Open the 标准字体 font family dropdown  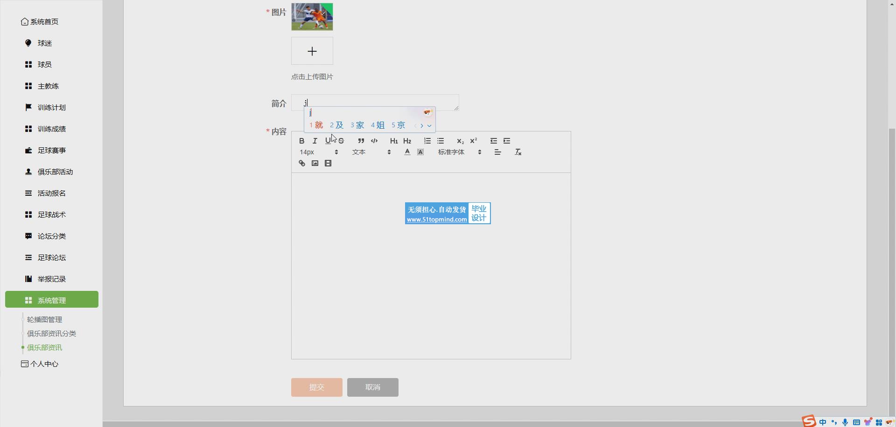[x=459, y=152]
